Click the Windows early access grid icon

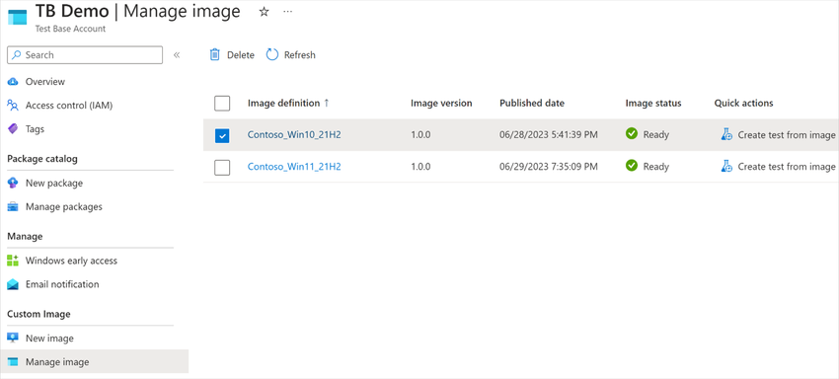(x=13, y=261)
